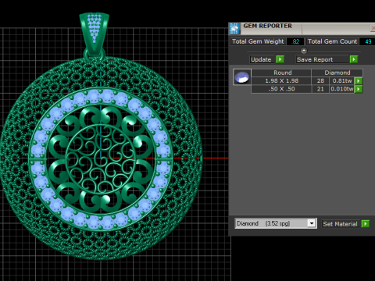Viewport: 375px width, 281px height.
Task: Click the Set Material button
Action: [x=340, y=224]
